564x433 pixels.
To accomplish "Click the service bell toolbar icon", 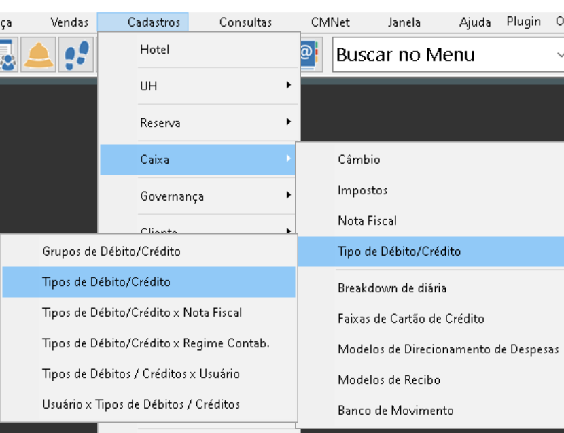I will click(38, 54).
